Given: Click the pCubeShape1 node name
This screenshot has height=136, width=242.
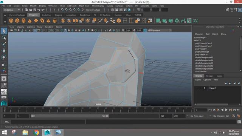Looking at the screenshot, I should pos(200,37).
